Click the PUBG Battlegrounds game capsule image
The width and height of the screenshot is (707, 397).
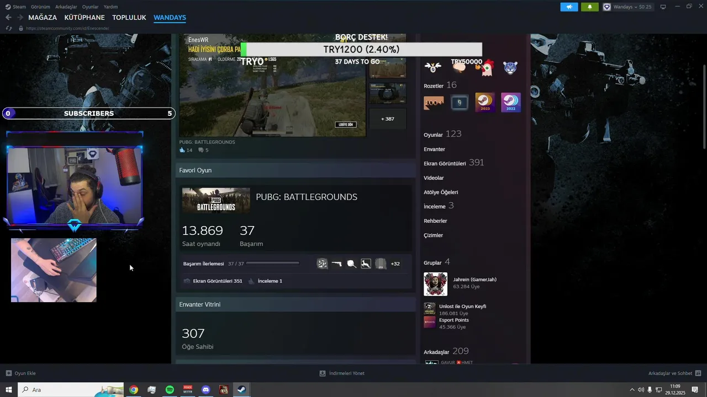[x=216, y=200]
